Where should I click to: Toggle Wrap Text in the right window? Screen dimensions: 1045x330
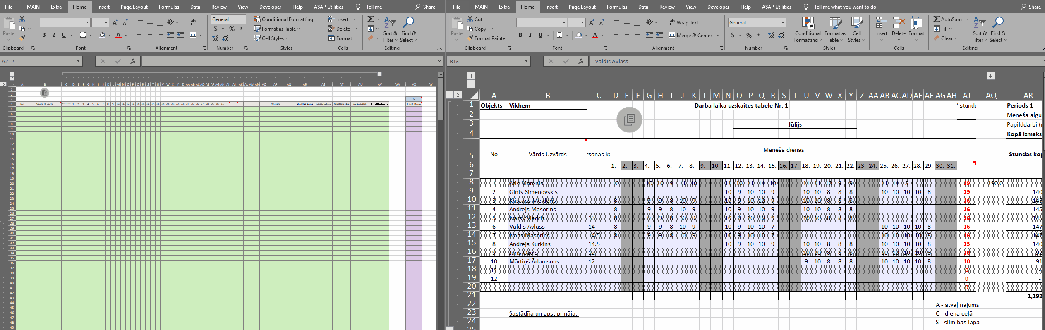[683, 23]
